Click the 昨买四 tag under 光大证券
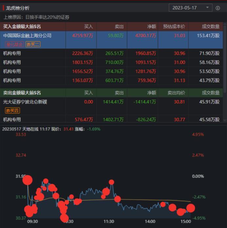Viewport: 227px width, 228px height. point(12,111)
